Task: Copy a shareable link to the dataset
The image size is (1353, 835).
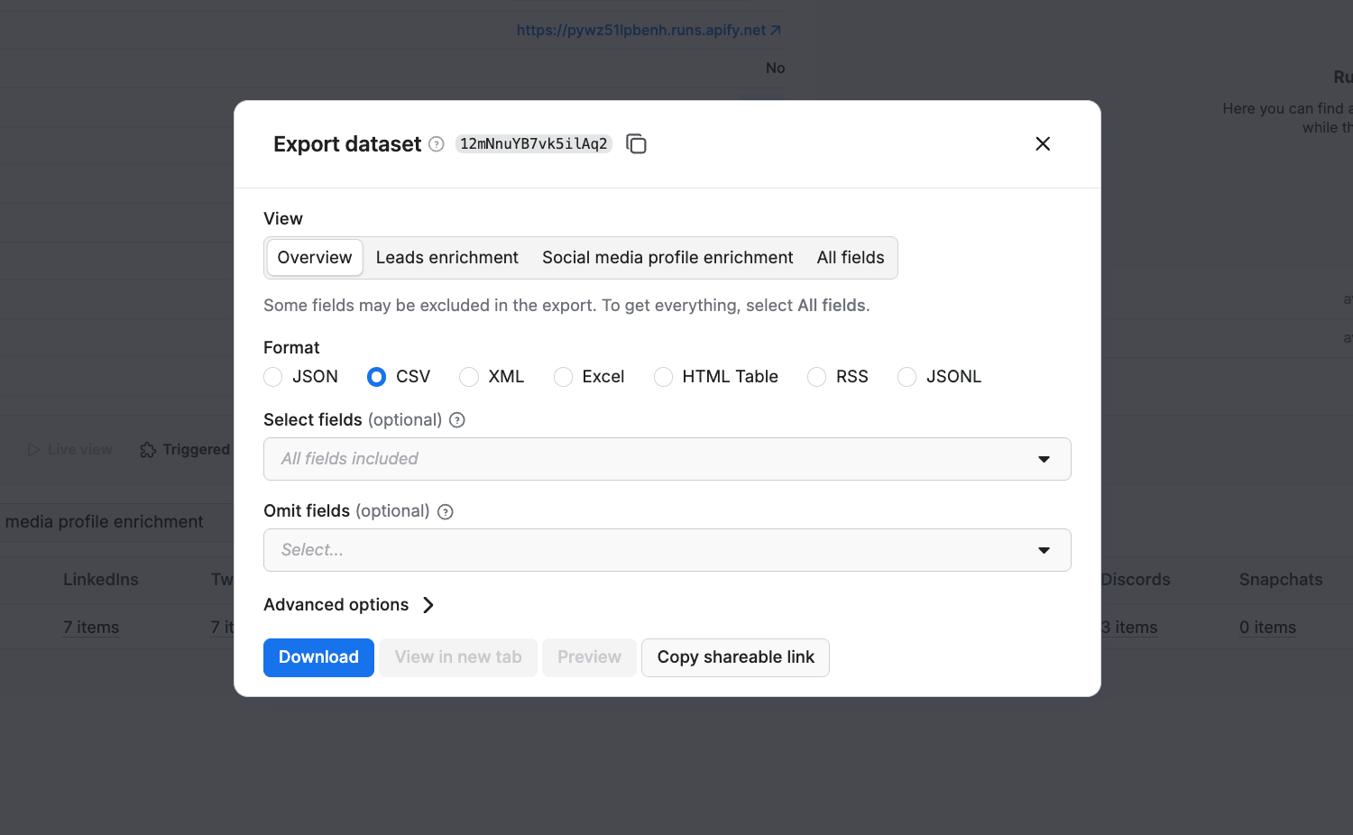Action: point(734,657)
